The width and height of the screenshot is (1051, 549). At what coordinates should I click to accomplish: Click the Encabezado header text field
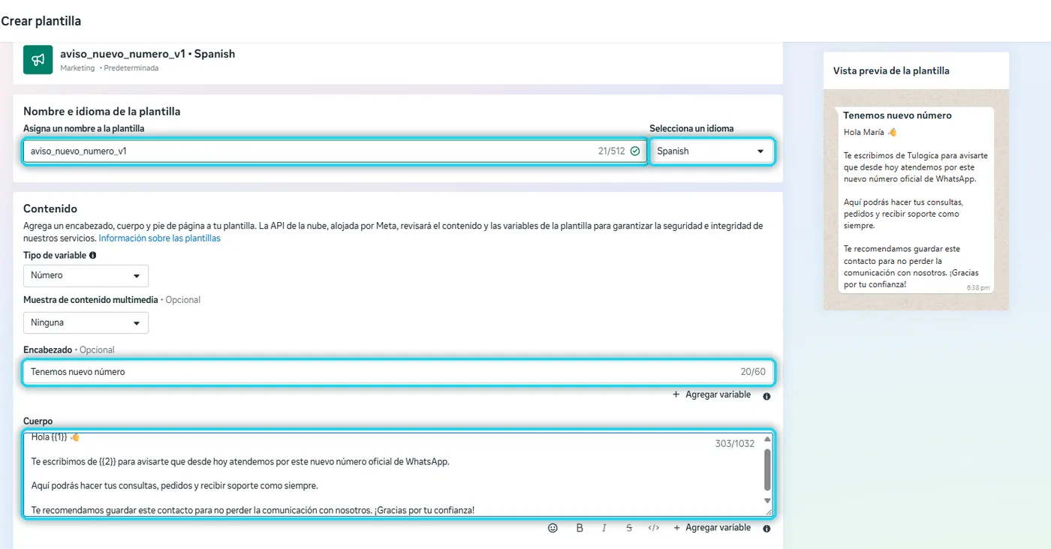pyautogui.click(x=398, y=372)
